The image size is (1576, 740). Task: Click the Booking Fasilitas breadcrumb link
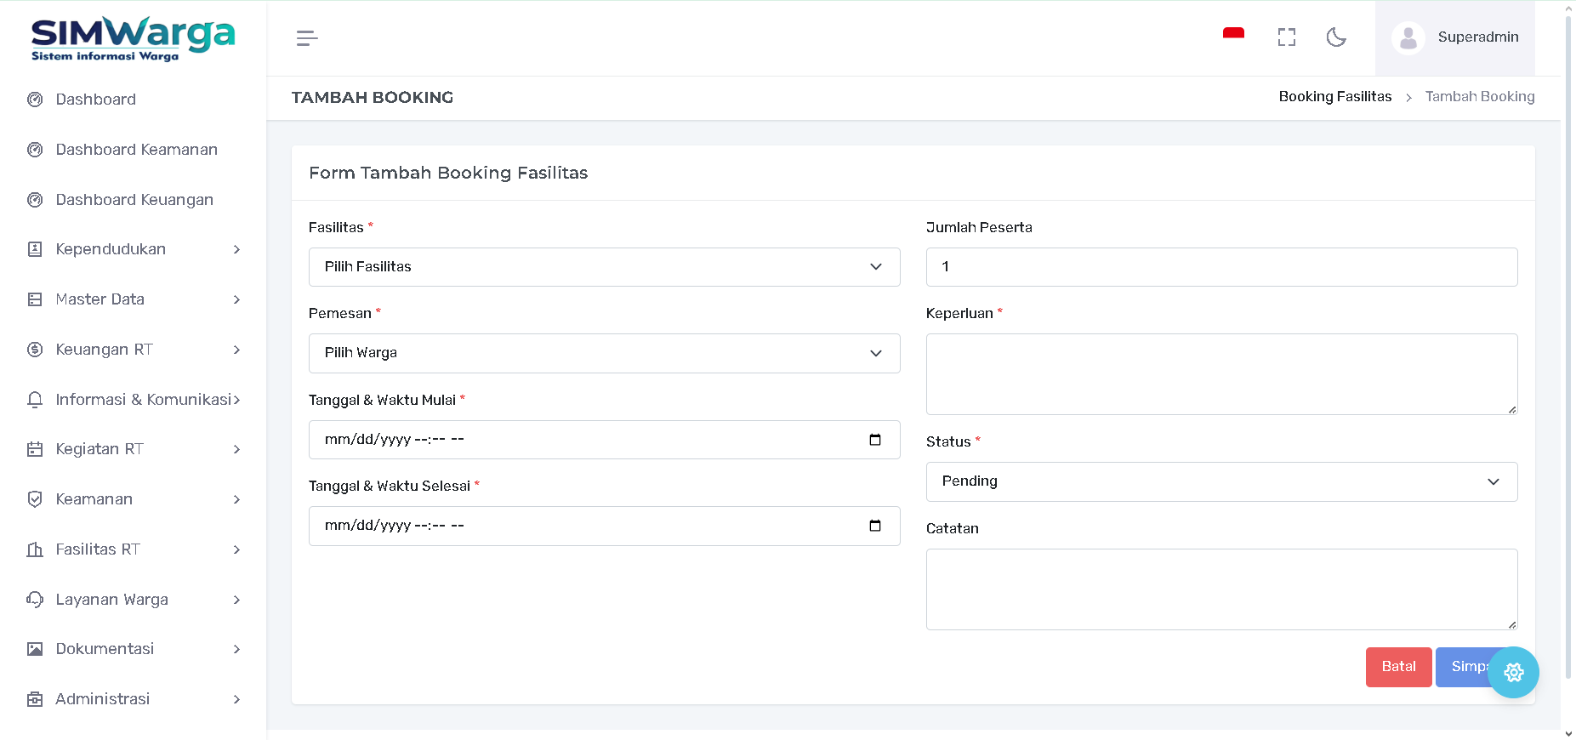(1334, 97)
